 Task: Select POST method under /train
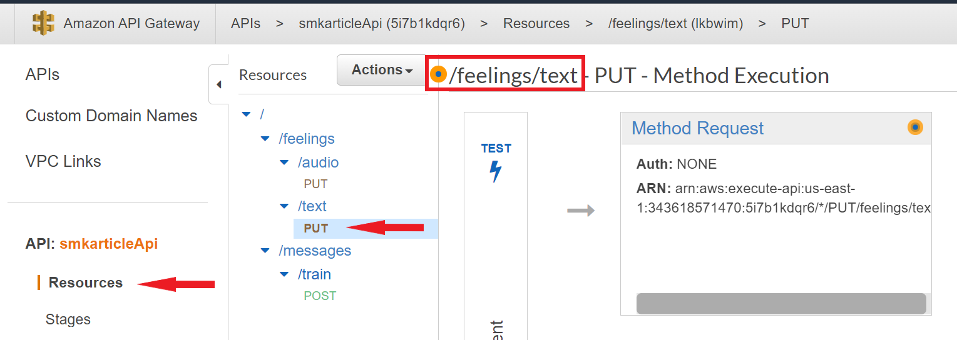pyautogui.click(x=320, y=296)
